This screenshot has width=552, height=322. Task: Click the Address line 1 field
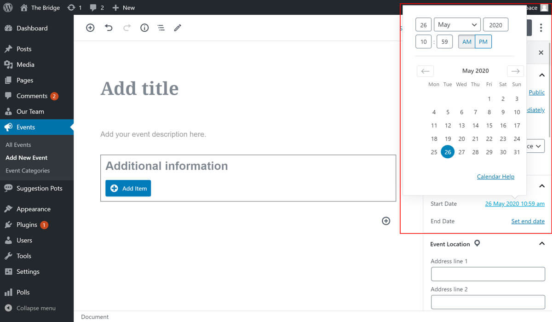[x=488, y=274]
